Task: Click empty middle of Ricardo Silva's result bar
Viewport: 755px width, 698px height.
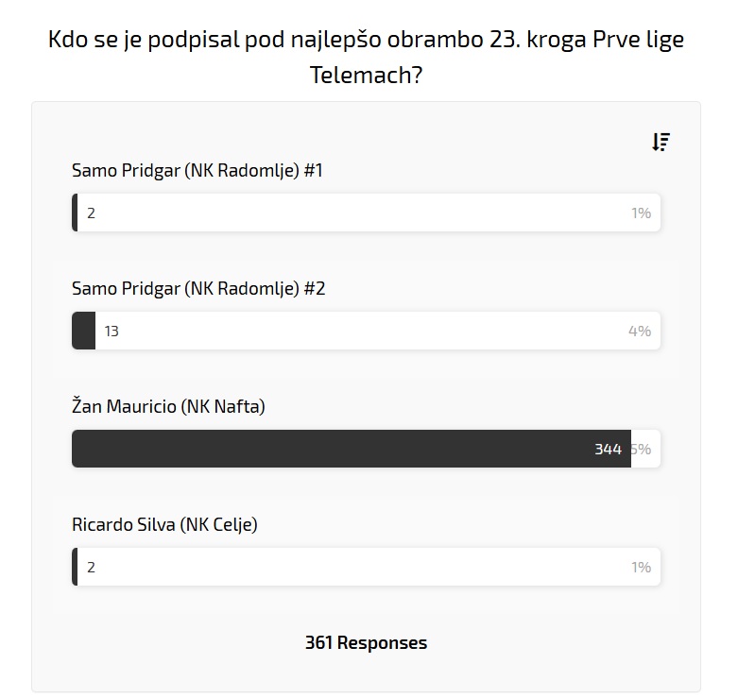Action: point(366,568)
